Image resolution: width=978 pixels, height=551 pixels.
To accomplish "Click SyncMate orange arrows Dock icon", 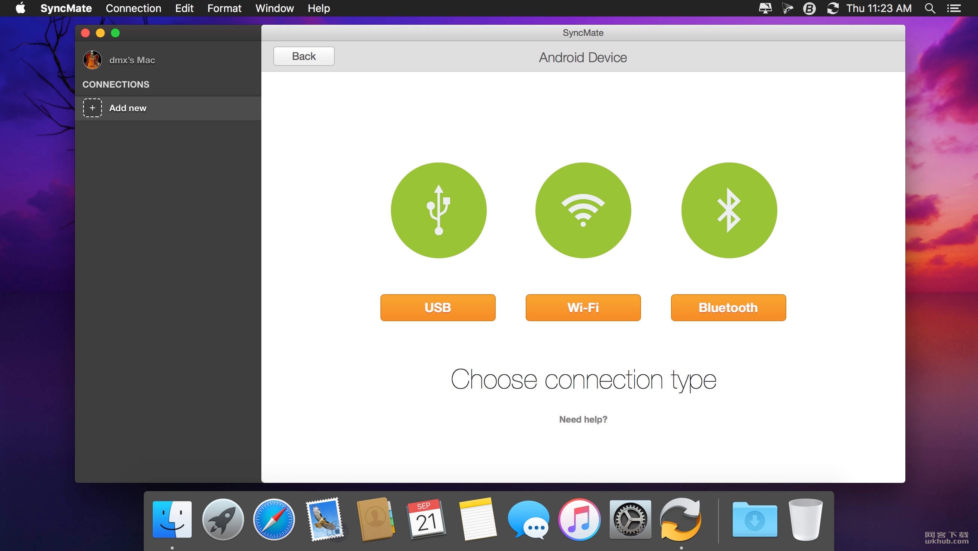I will [681, 519].
